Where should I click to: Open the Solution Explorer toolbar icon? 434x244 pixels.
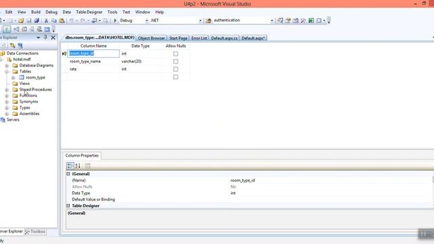[280, 20]
